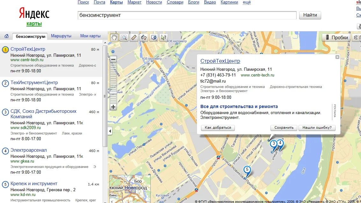Click the Как добраться button

coord(218,128)
